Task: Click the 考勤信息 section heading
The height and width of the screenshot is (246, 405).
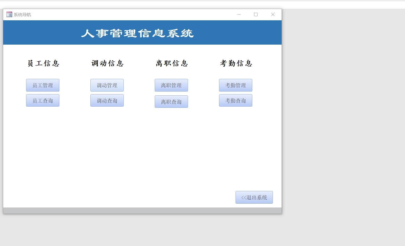Action: pos(236,63)
